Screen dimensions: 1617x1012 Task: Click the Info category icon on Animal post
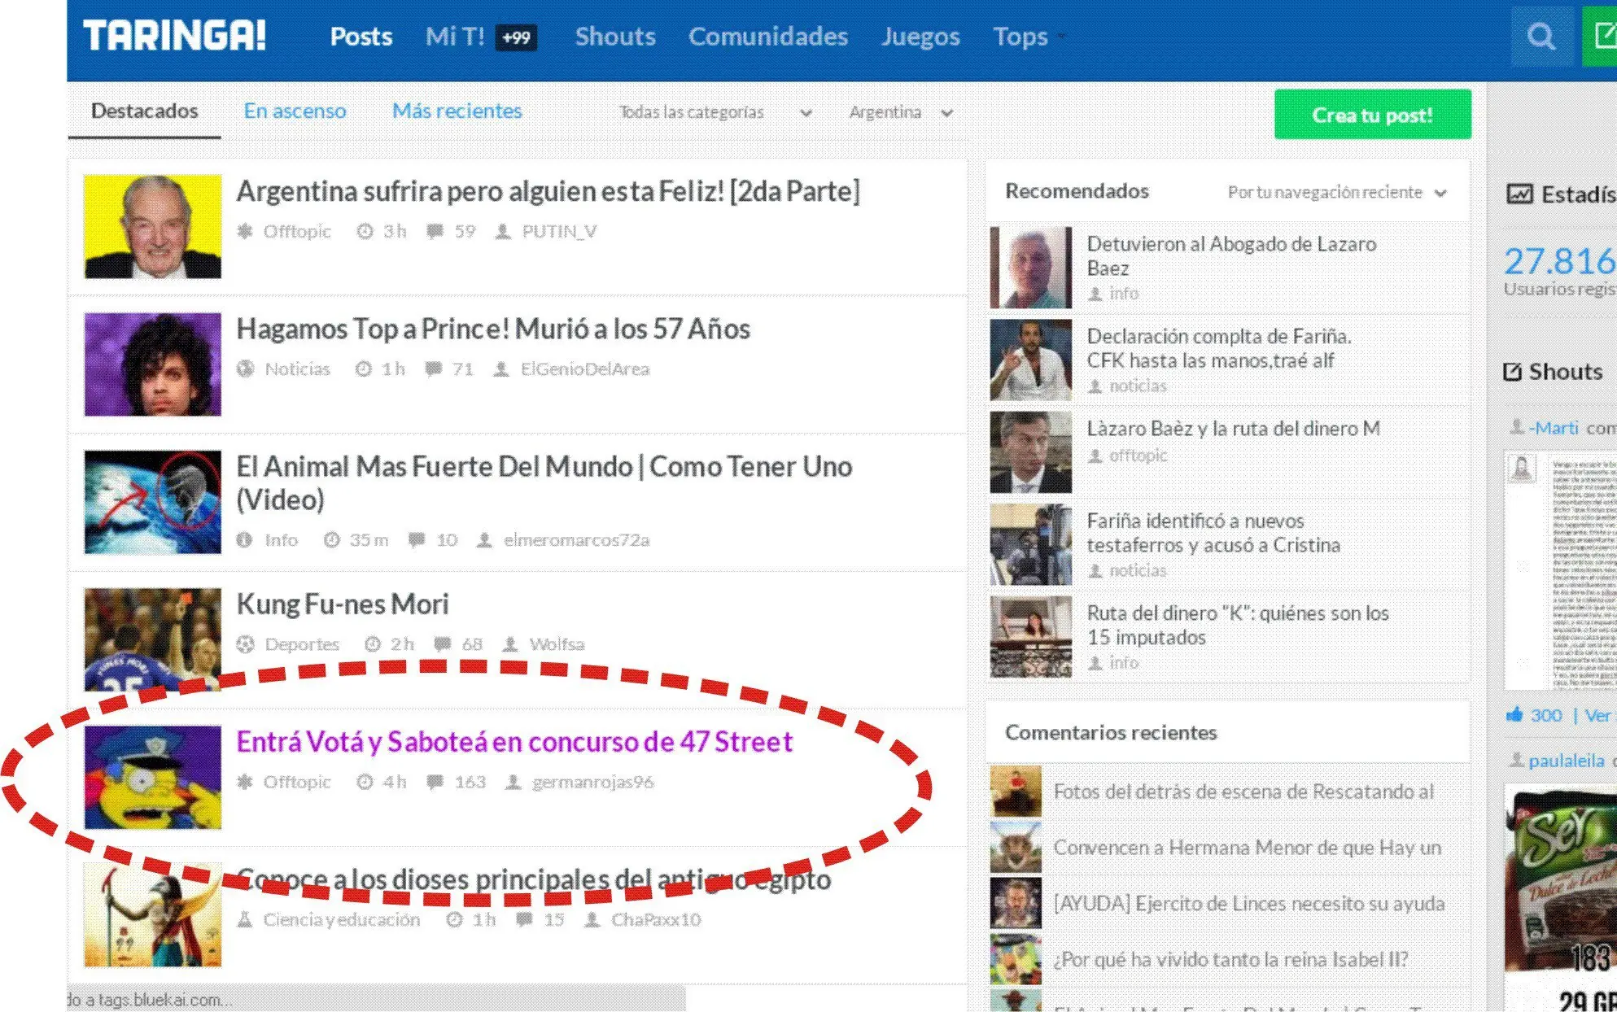(244, 539)
